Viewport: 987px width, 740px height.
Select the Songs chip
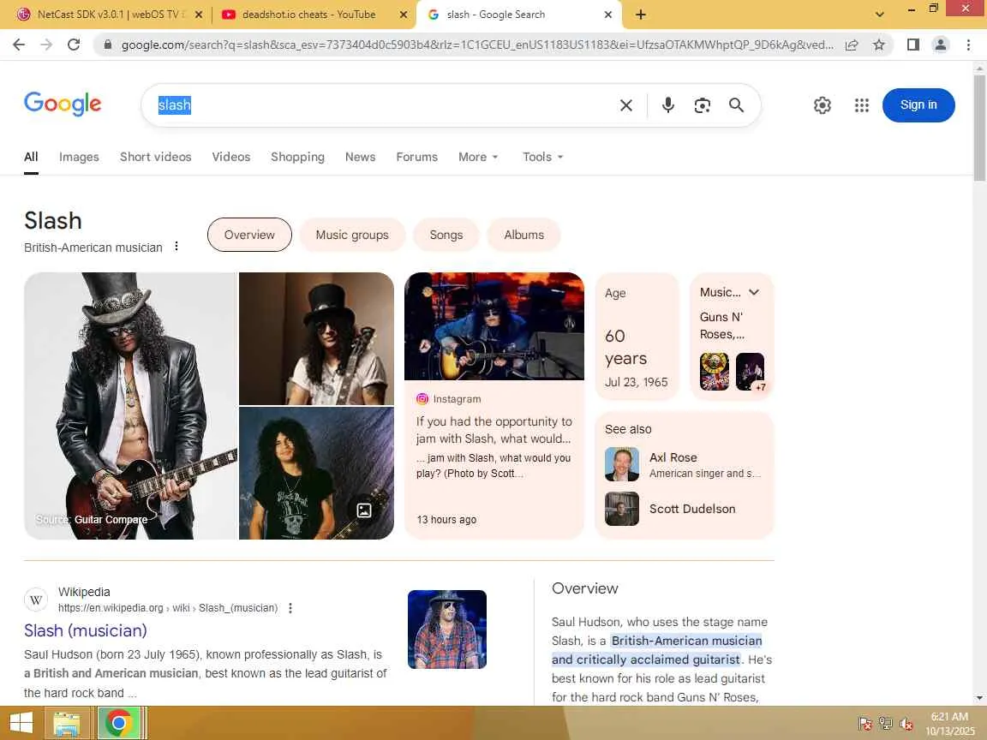(x=446, y=235)
